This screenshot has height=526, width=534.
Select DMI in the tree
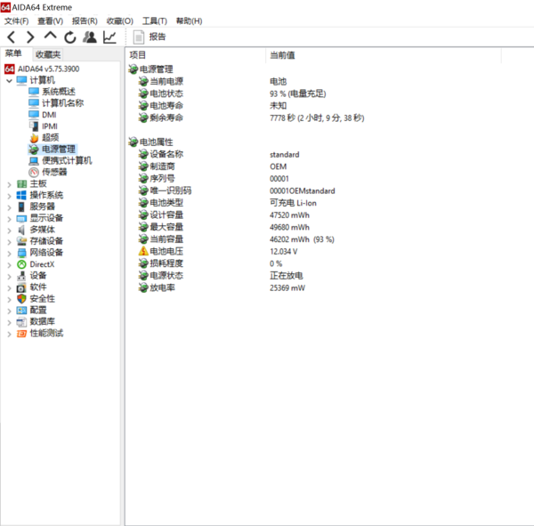pos(49,115)
